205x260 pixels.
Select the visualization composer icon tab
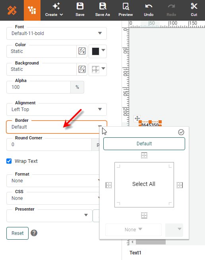(x=32, y=10)
